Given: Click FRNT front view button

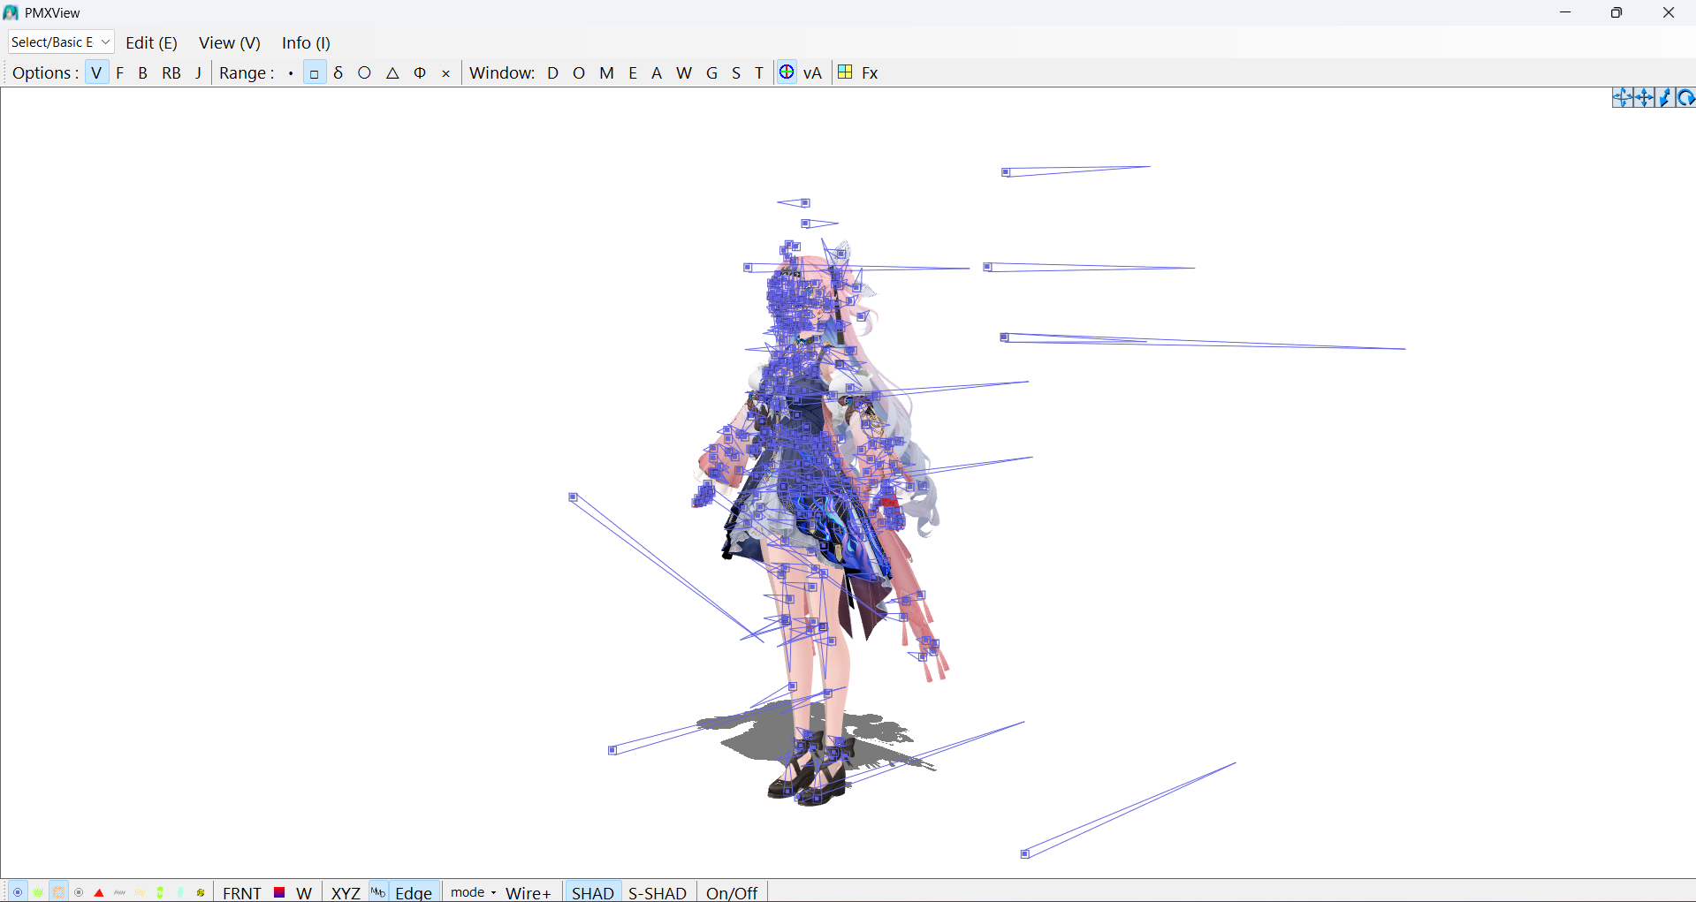Looking at the screenshot, I should [242, 893].
